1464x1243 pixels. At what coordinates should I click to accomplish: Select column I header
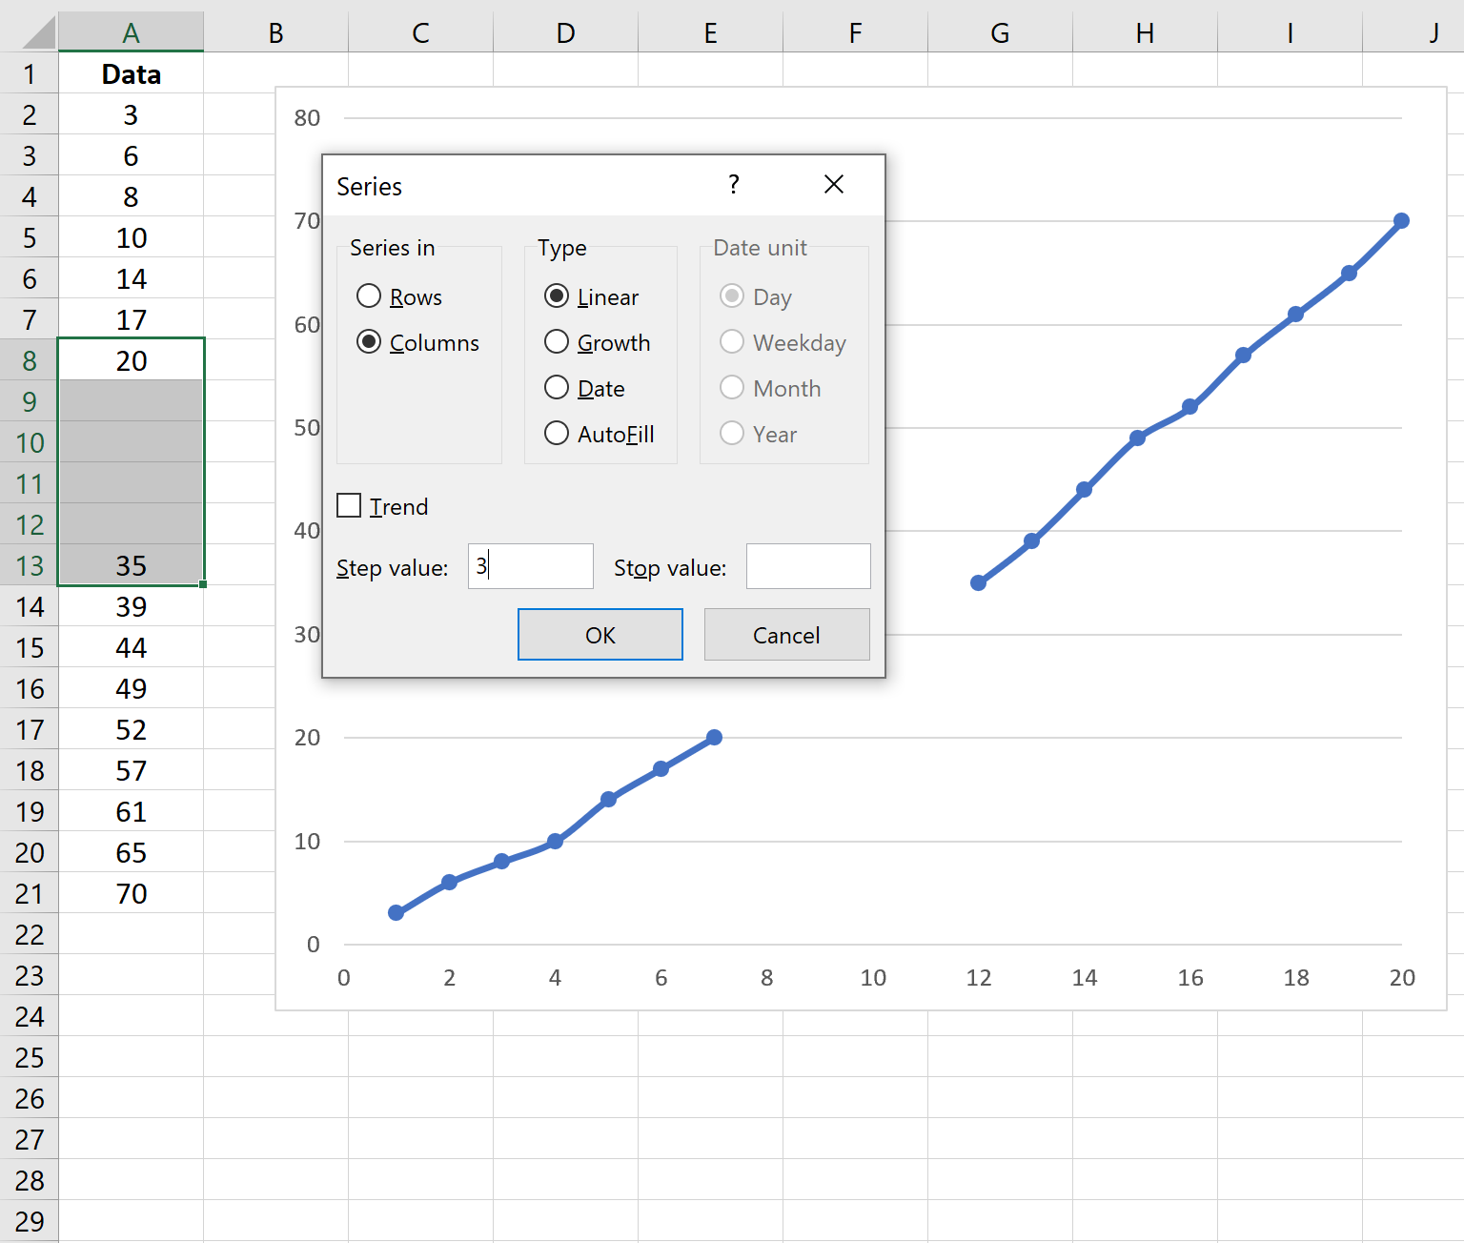pyautogui.click(x=1291, y=33)
